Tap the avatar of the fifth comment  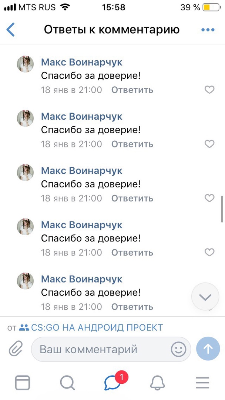[x=25, y=281]
